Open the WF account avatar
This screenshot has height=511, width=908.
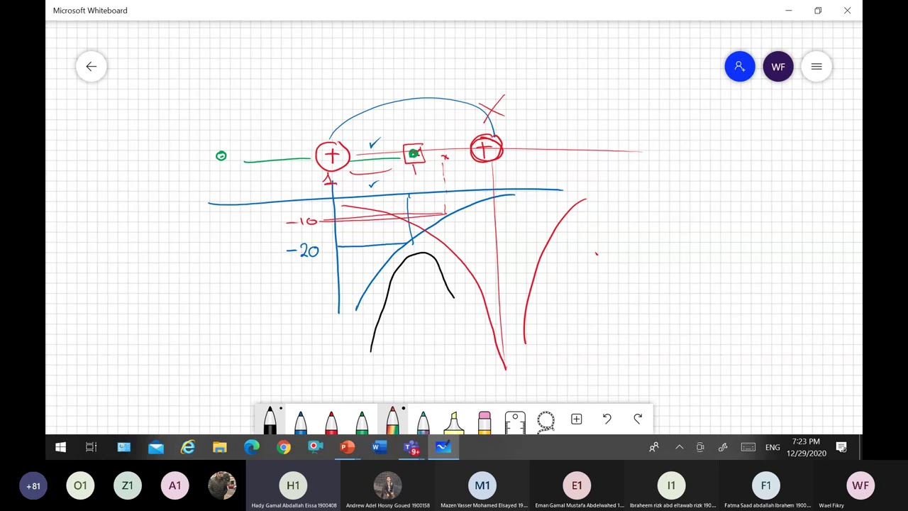click(x=778, y=67)
